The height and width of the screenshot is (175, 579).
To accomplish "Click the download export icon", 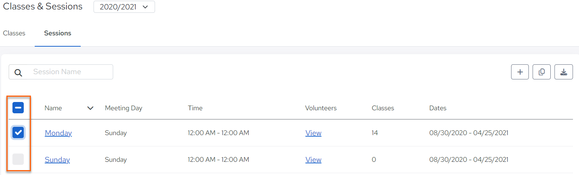I will (564, 72).
